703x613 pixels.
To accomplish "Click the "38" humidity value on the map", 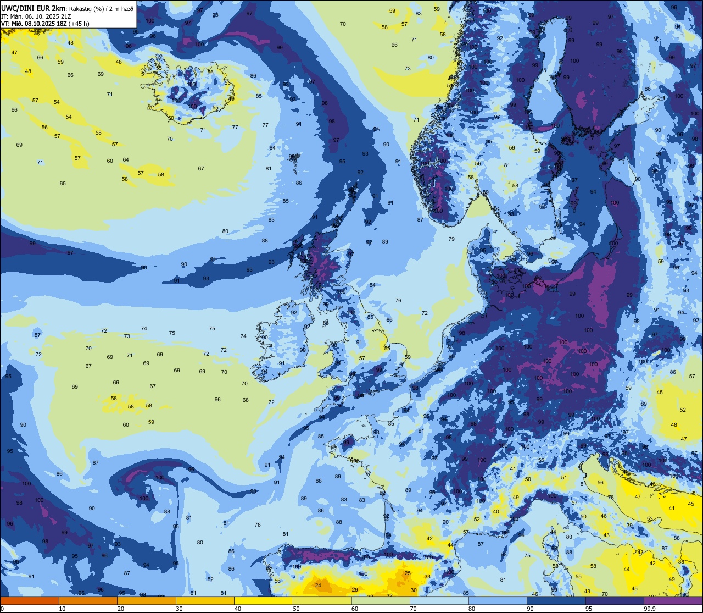I will coord(681,562).
